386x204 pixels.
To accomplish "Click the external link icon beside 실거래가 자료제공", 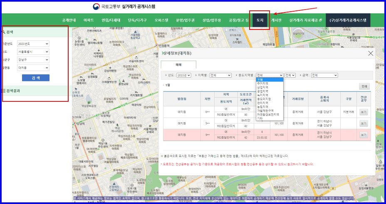I will tap(320, 20).
